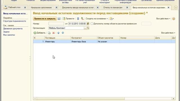The width and height of the screenshot is (180, 101).
Task: Select cell Инвентарь база
Action: coord(84,42)
